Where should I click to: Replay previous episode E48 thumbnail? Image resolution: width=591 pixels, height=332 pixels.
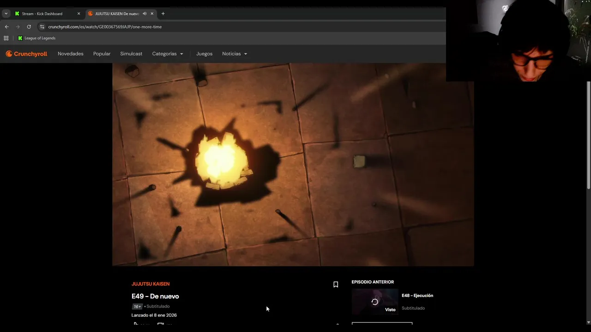(x=375, y=302)
